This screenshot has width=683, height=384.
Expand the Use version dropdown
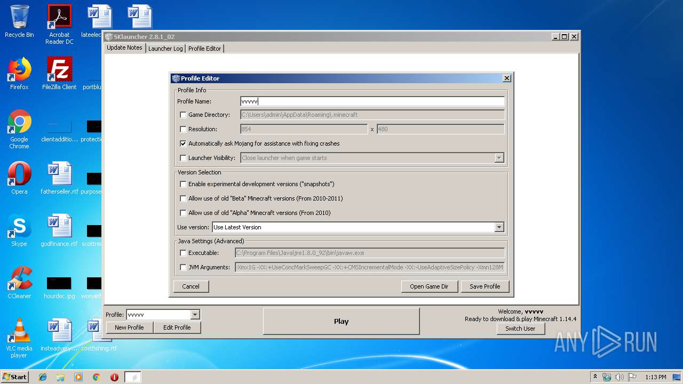tap(499, 227)
